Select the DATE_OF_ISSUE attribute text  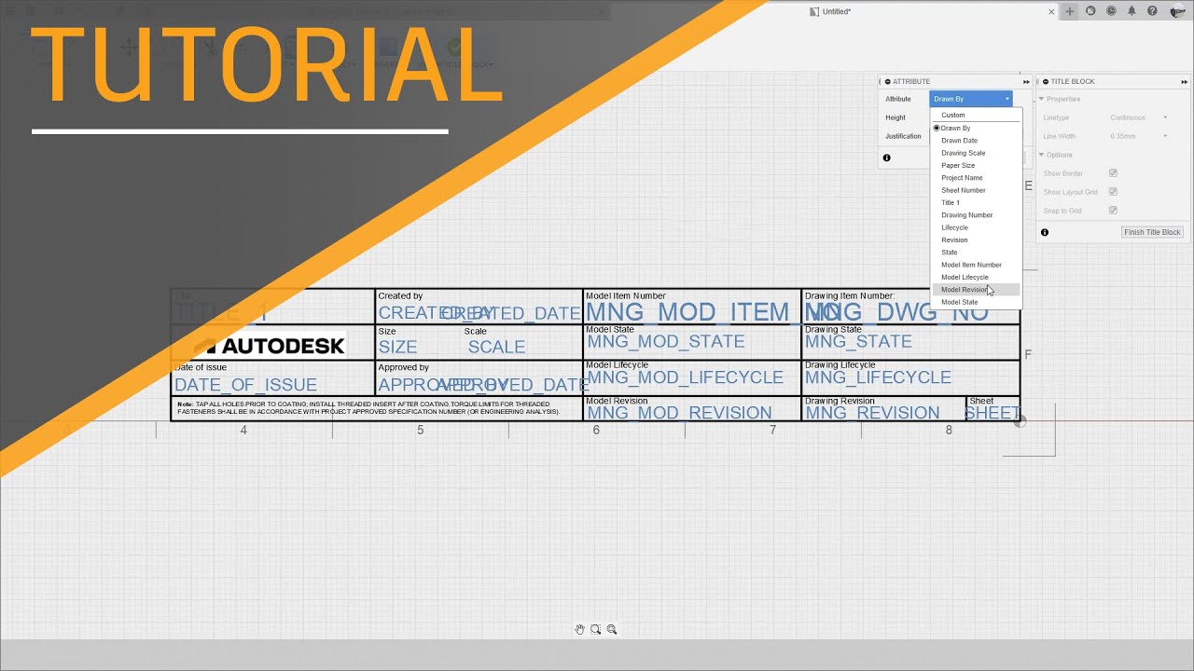245,385
